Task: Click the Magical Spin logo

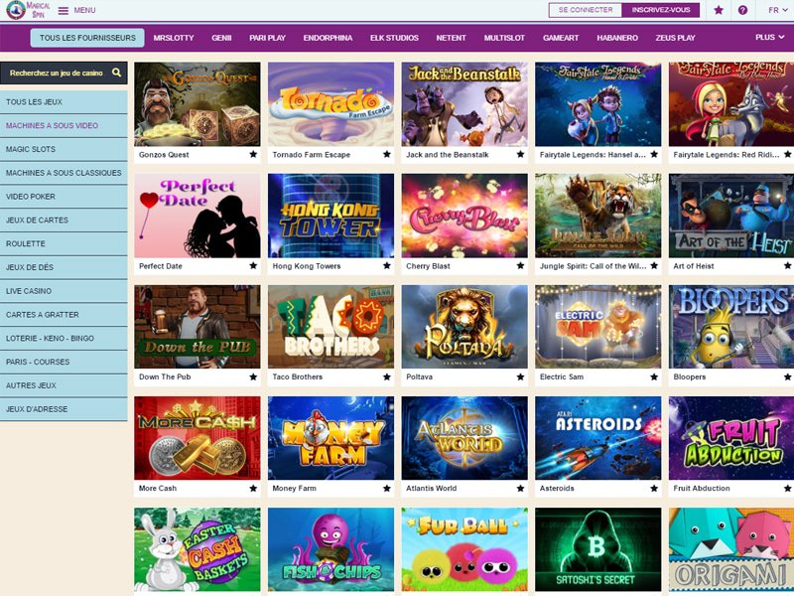Action: click(x=28, y=10)
